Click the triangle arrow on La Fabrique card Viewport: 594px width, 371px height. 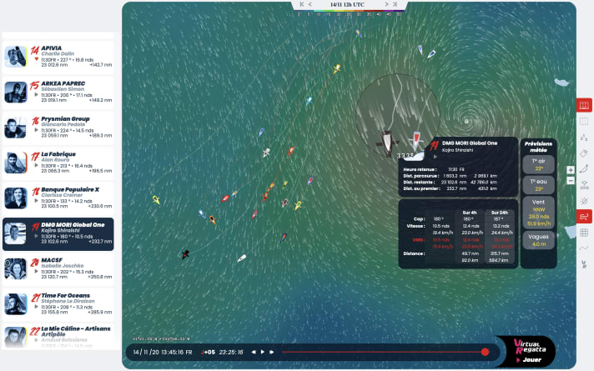click(x=37, y=165)
